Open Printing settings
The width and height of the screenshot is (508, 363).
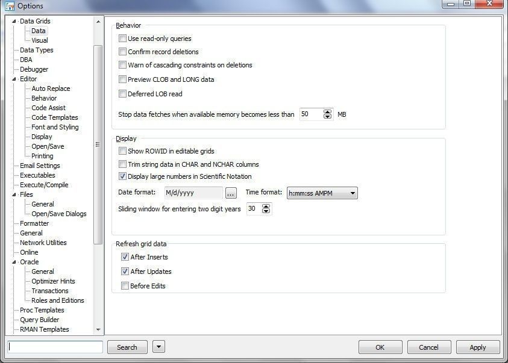[x=42, y=156]
